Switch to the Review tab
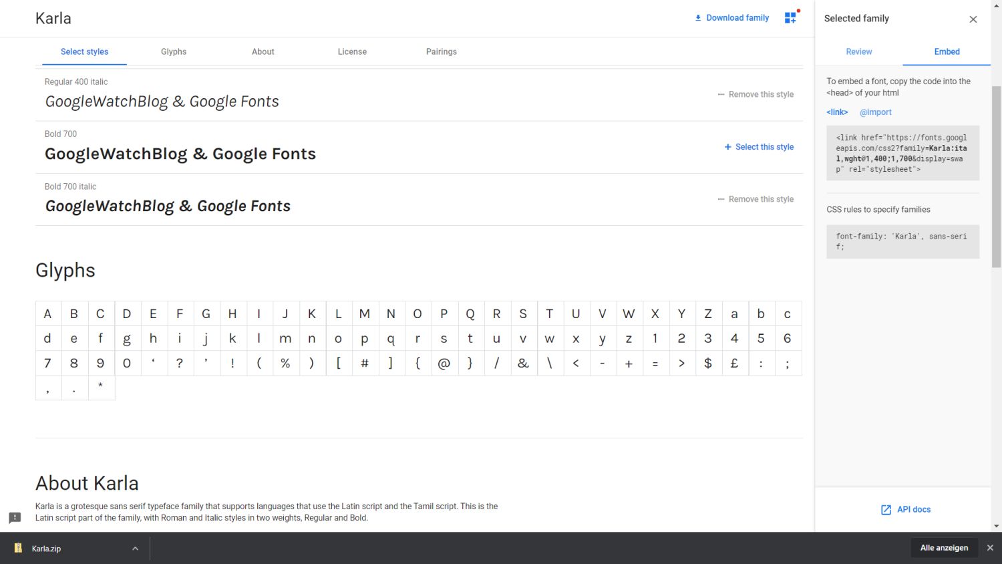Screen dimensions: 1002x564 click(858, 52)
